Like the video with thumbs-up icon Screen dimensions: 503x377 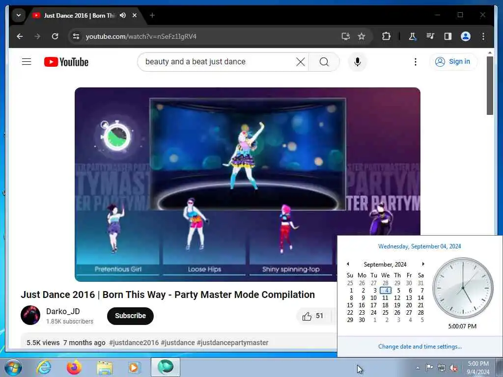click(x=307, y=316)
